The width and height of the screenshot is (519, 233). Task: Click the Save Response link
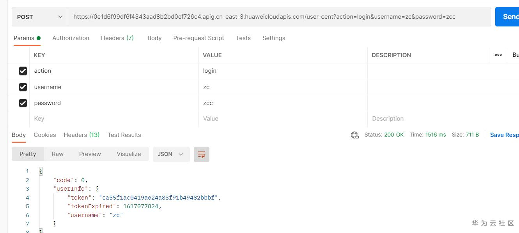tap(504, 135)
